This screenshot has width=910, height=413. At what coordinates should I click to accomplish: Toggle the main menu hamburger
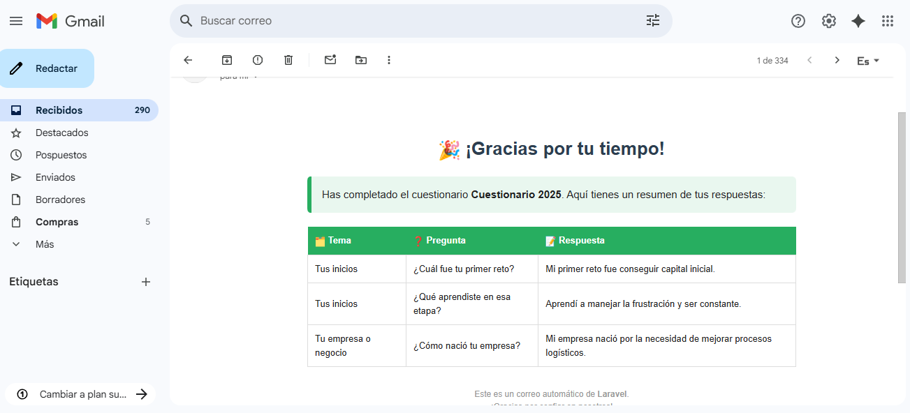(16, 21)
